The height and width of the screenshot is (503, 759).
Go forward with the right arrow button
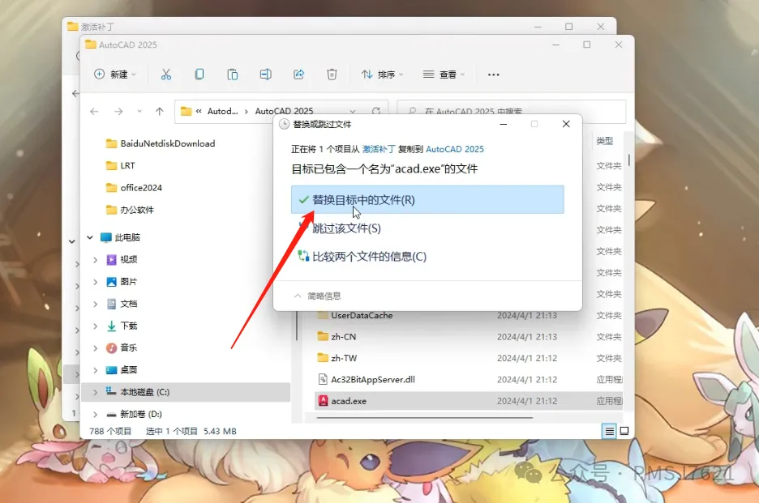pos(118,111)
